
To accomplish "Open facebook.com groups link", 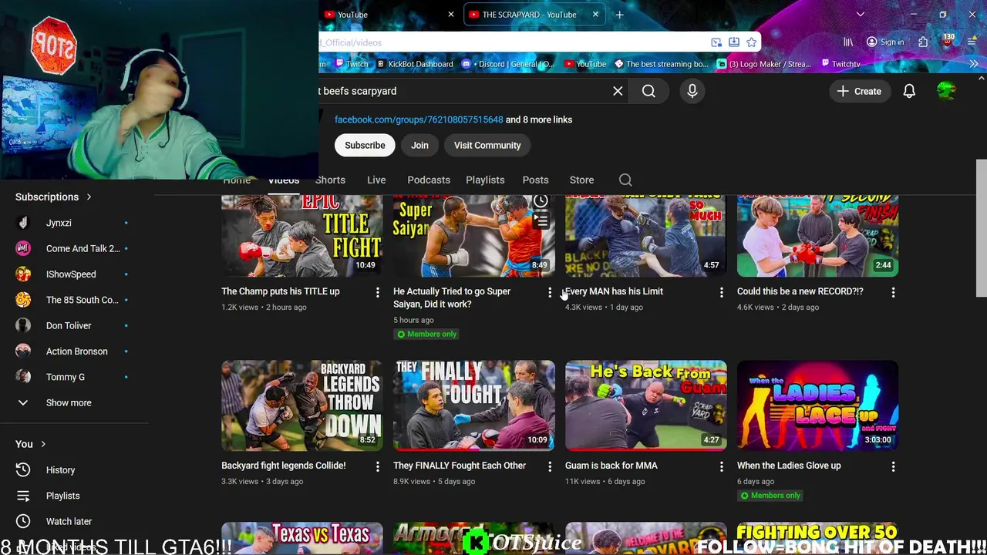I will tap(419, 119).
